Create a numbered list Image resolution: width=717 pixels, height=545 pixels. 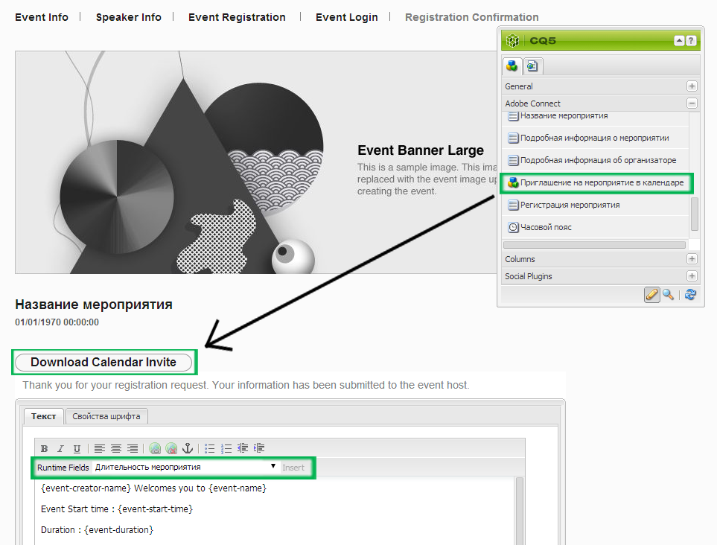226,448
